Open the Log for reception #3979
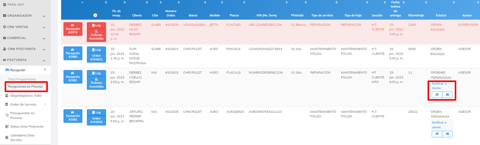The width and height of the screenshot is (480, 145). [96, 25]
